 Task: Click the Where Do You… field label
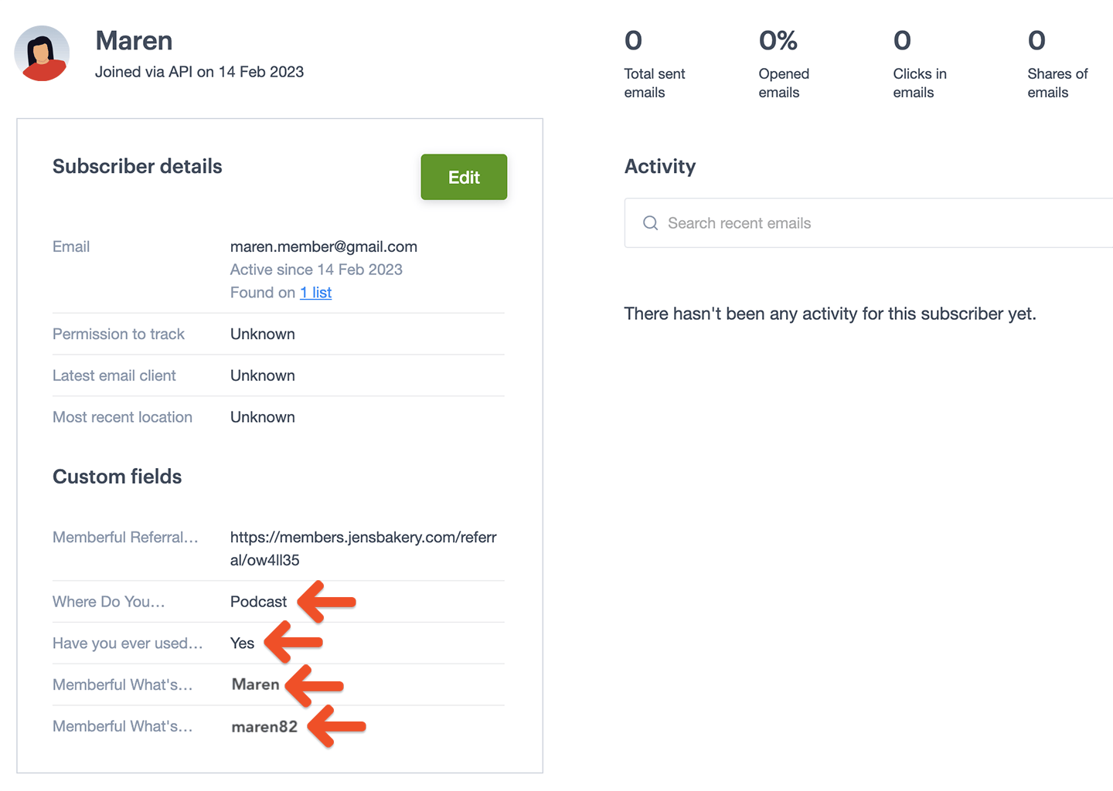(109, 602)
